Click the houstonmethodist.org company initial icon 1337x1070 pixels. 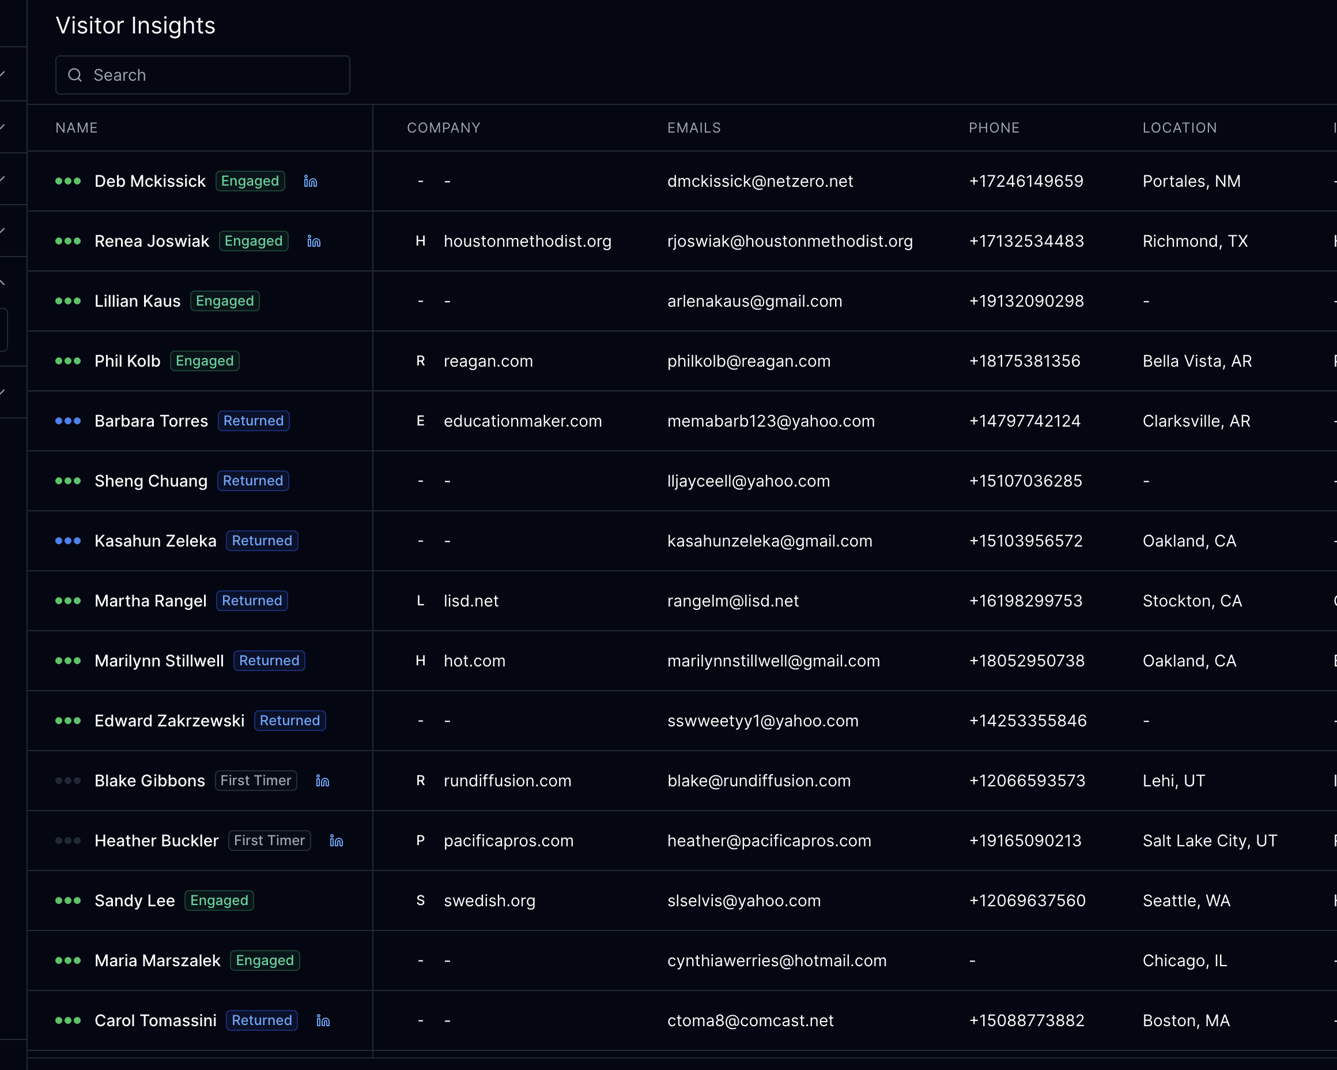pos(421,242)
